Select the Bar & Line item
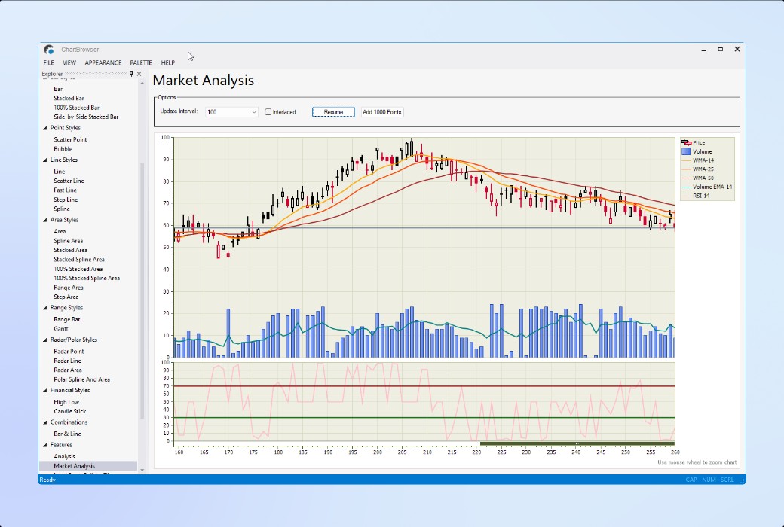784x527 pixels. click(x=68, y=434)
